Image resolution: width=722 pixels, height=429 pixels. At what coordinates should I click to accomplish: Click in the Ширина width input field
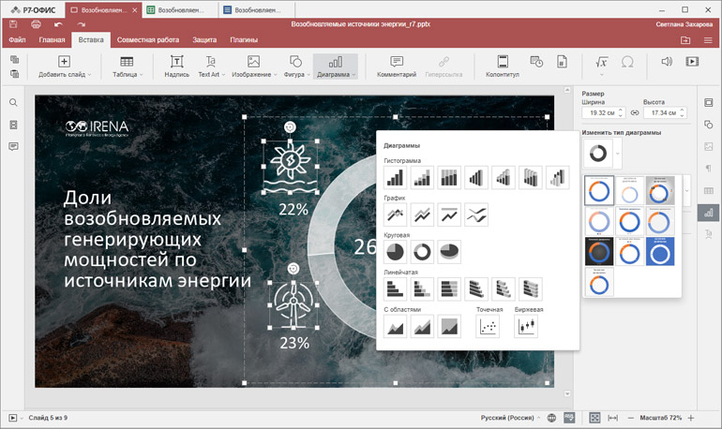[x=598, y=113]
